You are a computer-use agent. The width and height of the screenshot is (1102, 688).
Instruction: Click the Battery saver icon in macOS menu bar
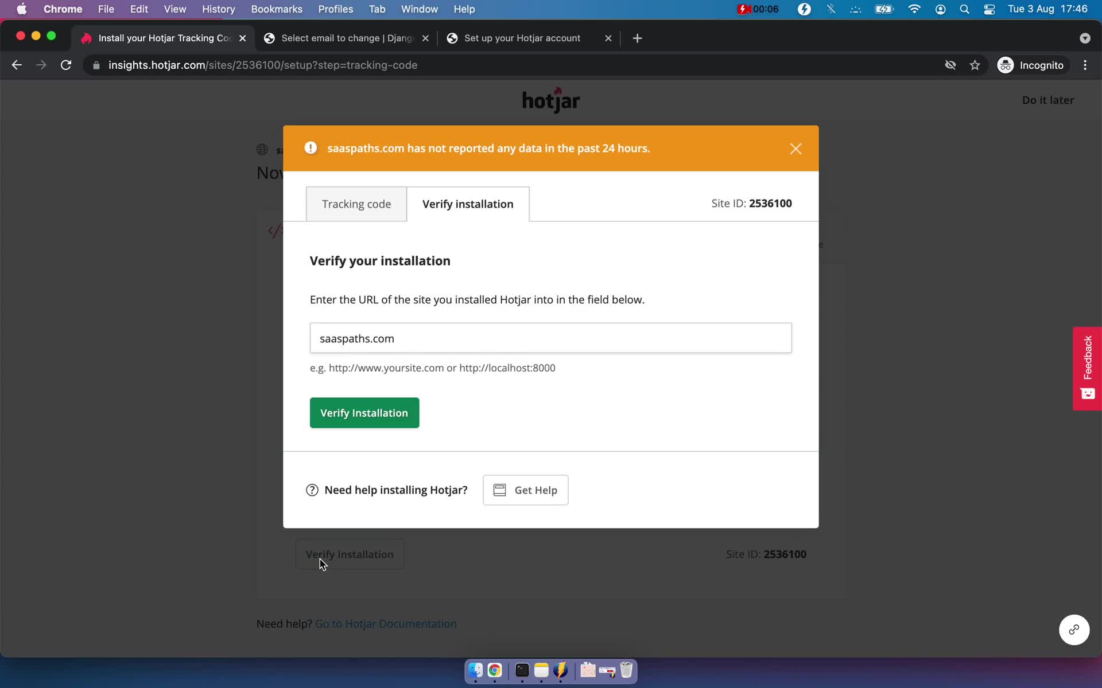(x=803, y=9)
